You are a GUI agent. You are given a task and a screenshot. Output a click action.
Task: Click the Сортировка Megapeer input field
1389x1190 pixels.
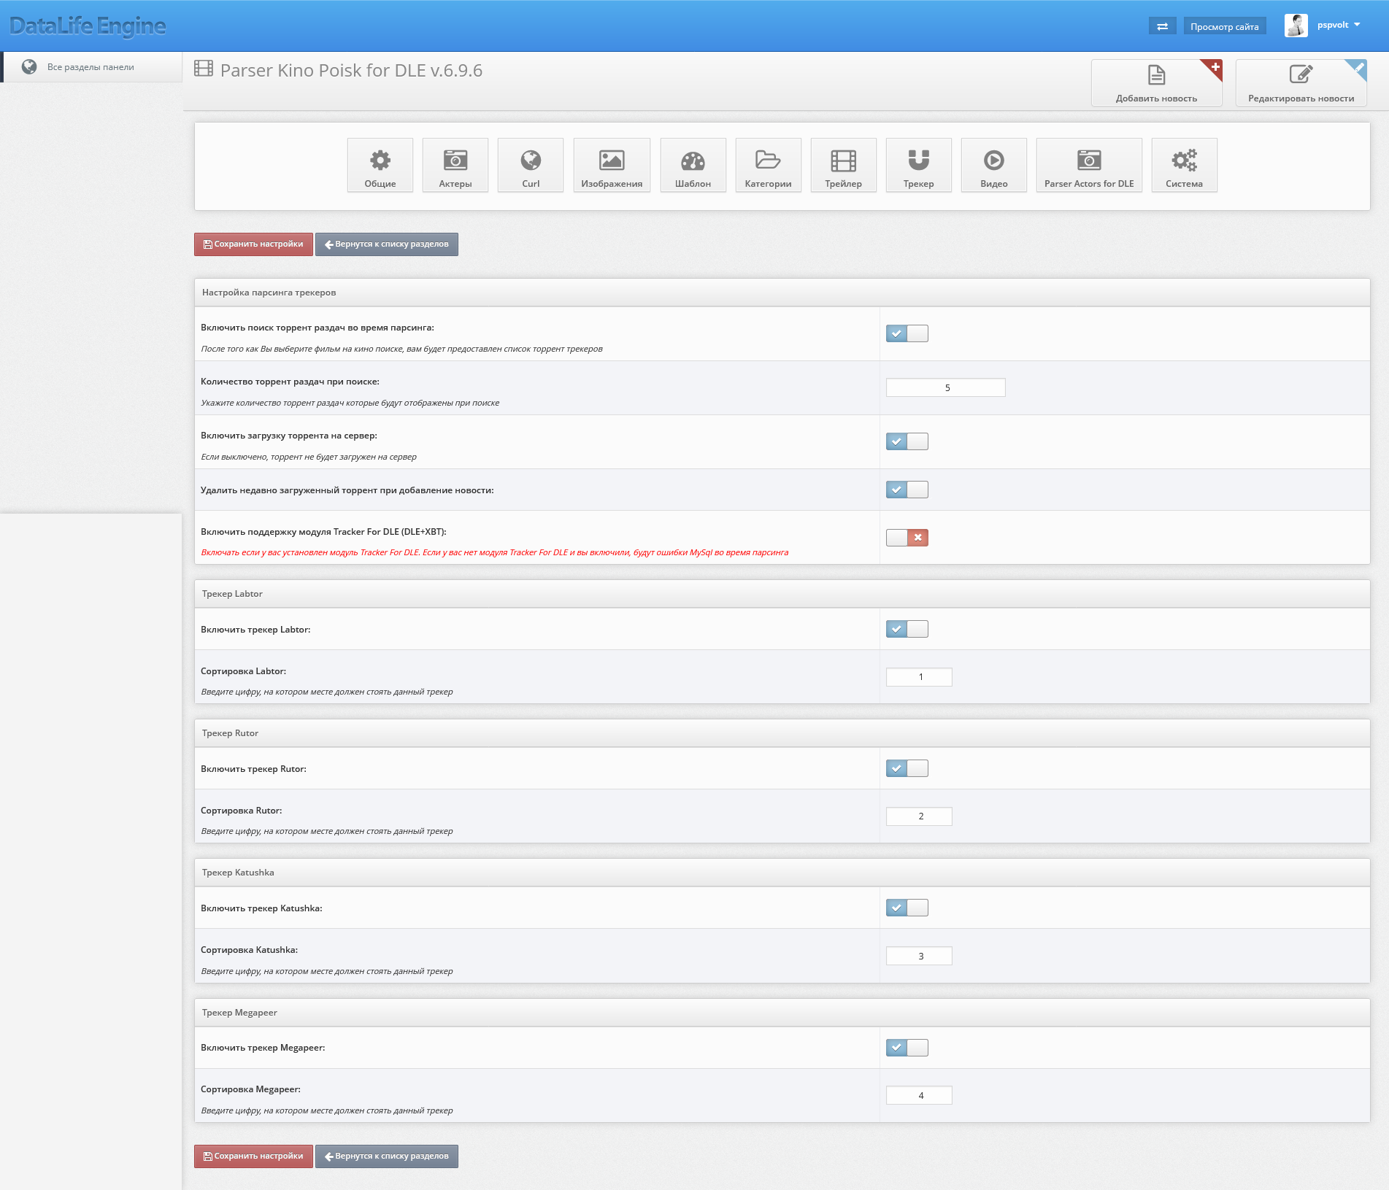[x=919, y=1095]
